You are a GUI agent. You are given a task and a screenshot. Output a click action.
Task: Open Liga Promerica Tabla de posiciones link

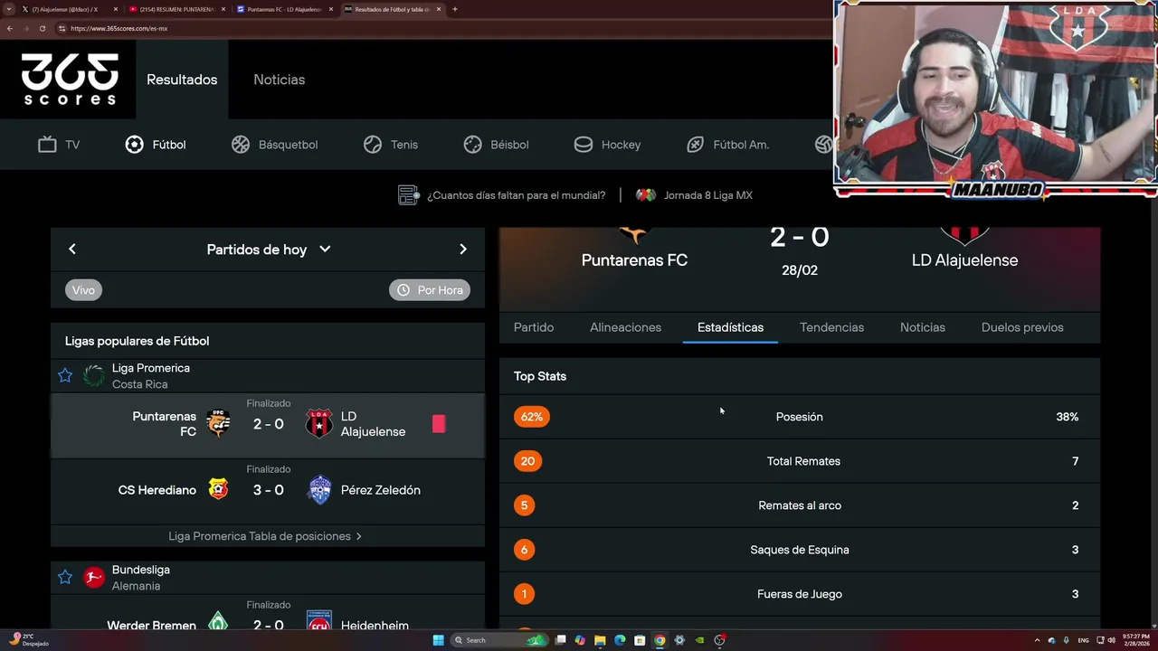(265, 536)
